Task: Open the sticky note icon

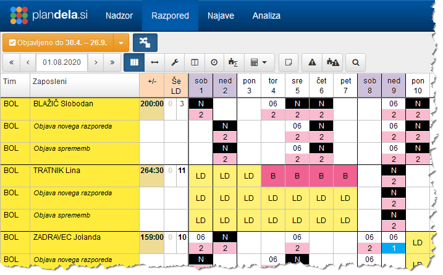Action: click(287, 62)
